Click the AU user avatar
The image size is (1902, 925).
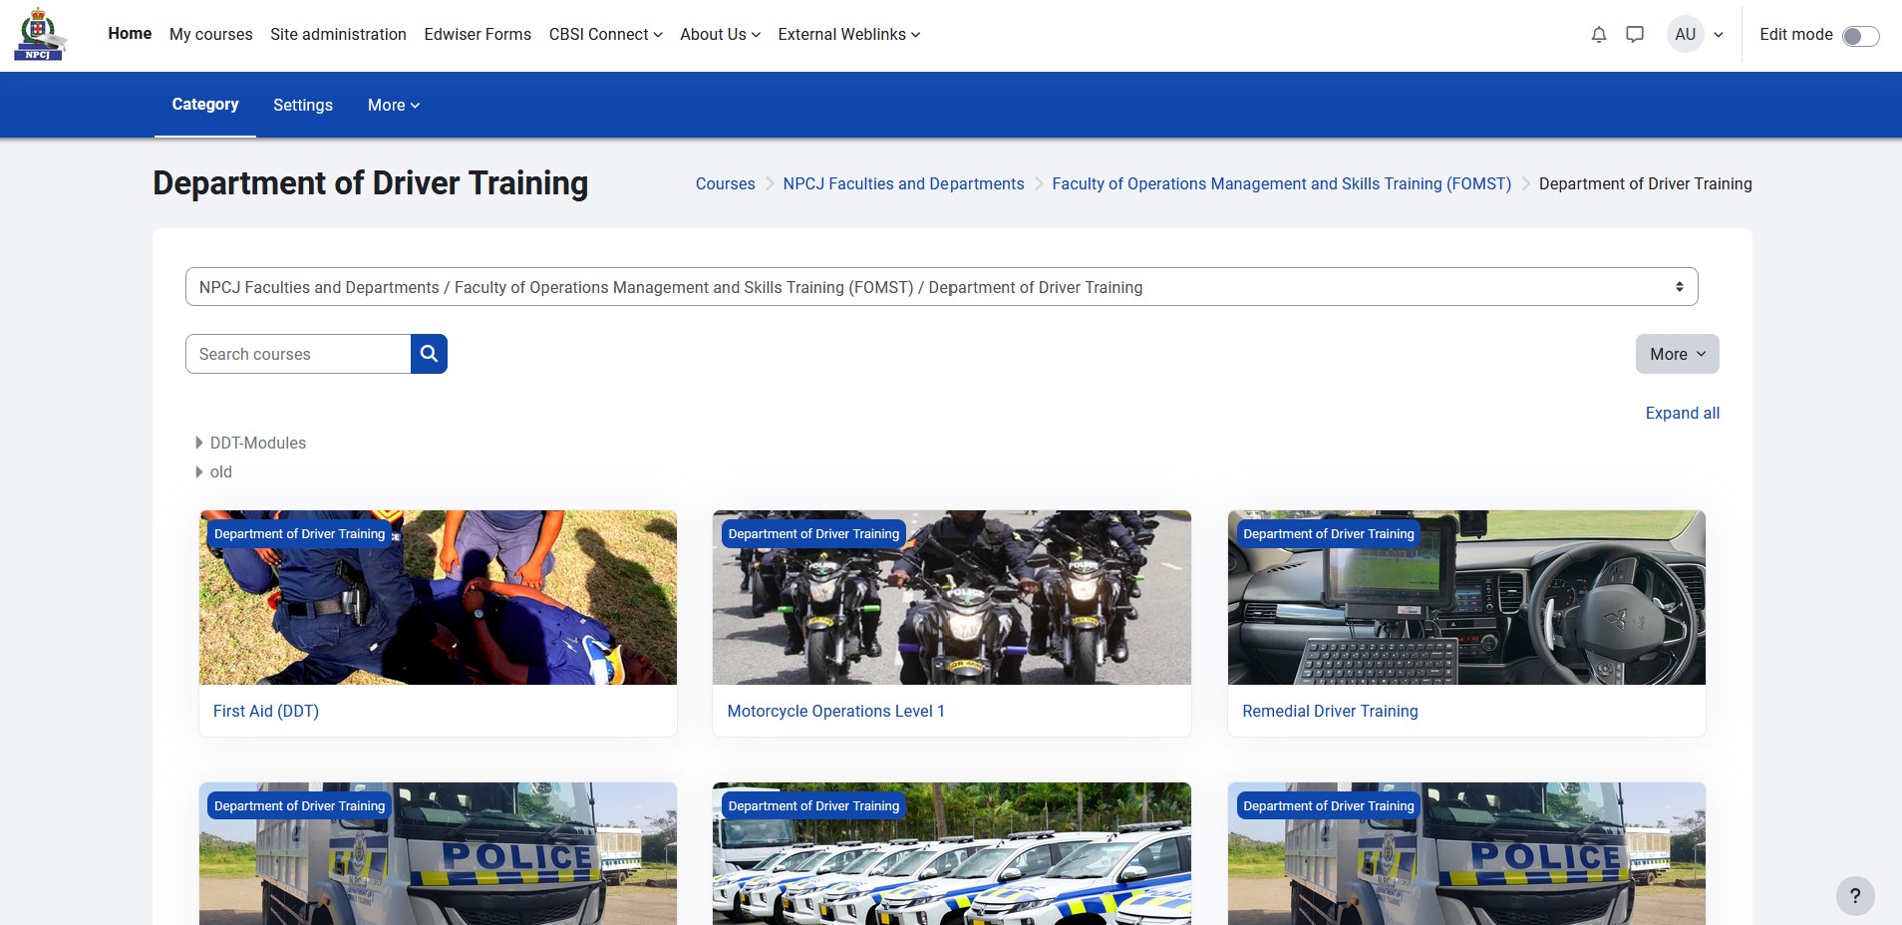point(1686,35)
